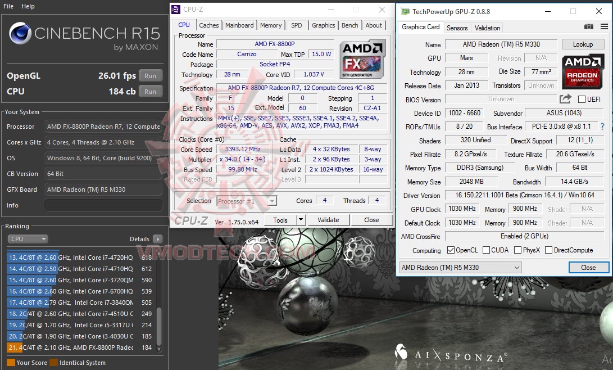Open the Help menu in Cinebench

point(28,6)
